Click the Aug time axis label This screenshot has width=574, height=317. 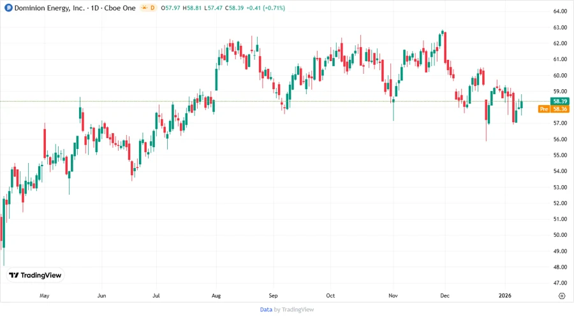click(x=216, y=295)
